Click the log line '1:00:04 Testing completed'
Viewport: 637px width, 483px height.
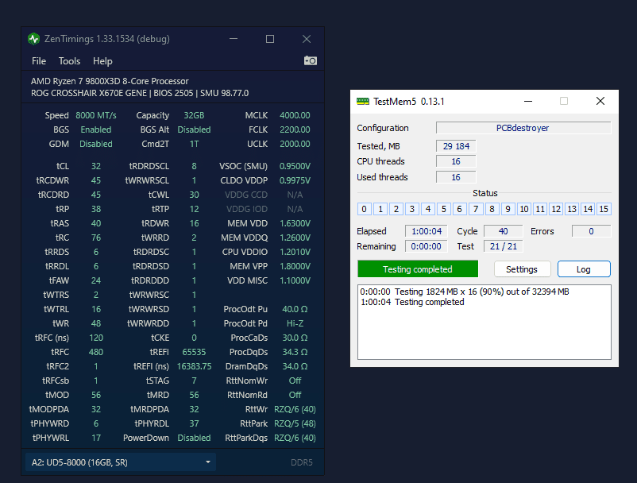pos(412,302)
